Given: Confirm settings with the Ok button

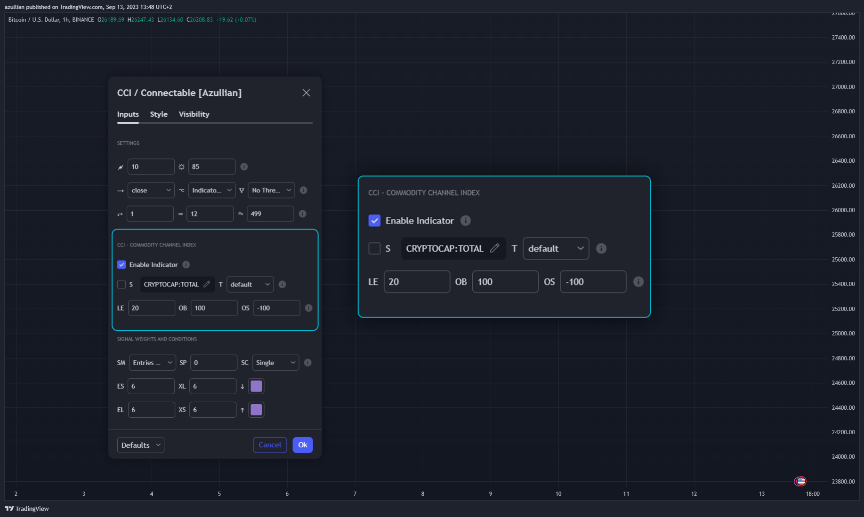Looking at the screenshot, I should coord(303,445).
